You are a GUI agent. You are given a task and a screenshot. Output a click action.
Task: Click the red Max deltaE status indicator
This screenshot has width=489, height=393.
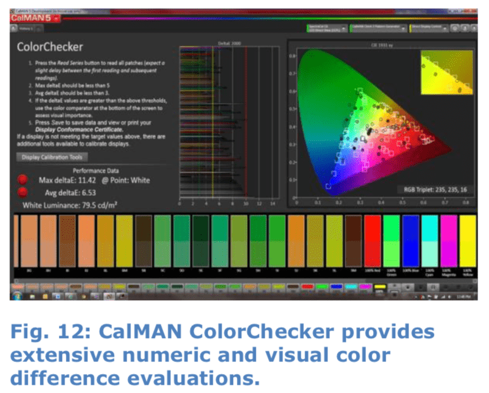tap(22, 179)
